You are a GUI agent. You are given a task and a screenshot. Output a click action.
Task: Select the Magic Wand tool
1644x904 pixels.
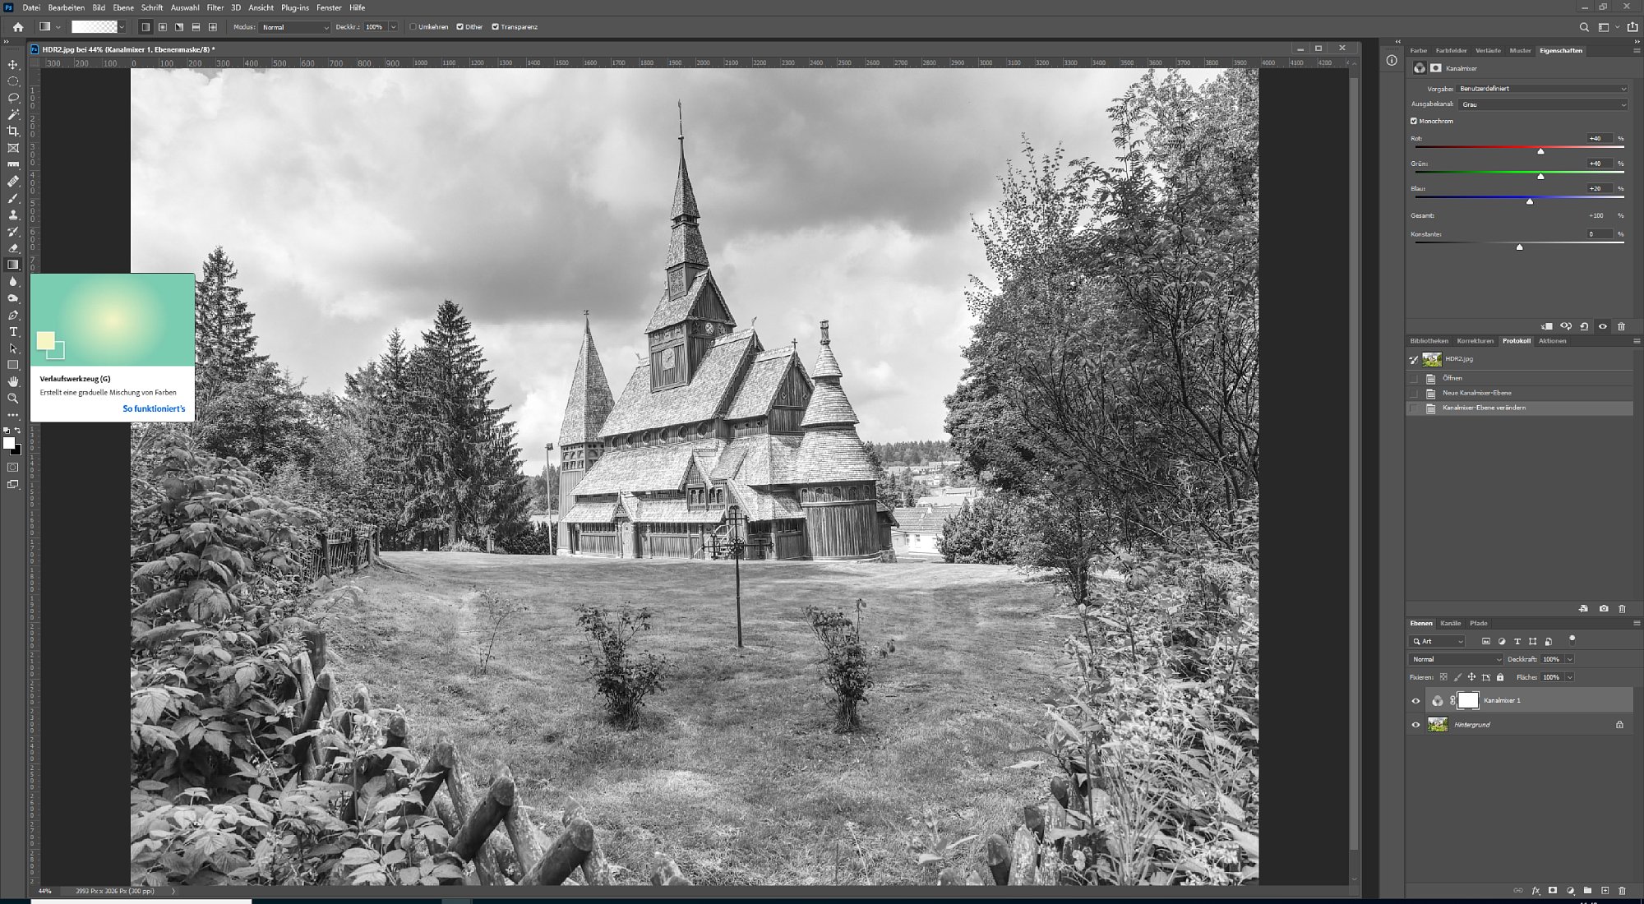pos(13,114)
